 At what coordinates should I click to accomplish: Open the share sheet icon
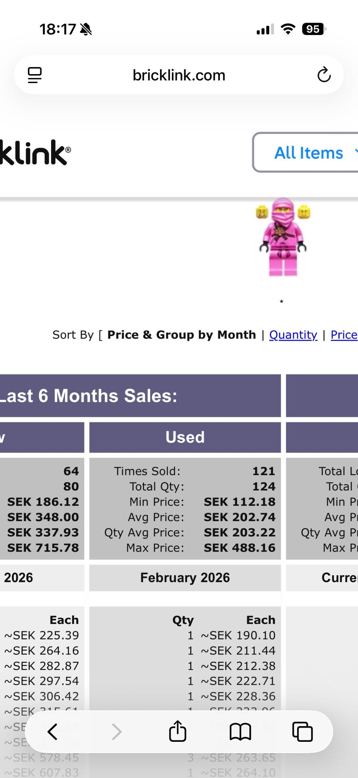[x=178, y=731]
